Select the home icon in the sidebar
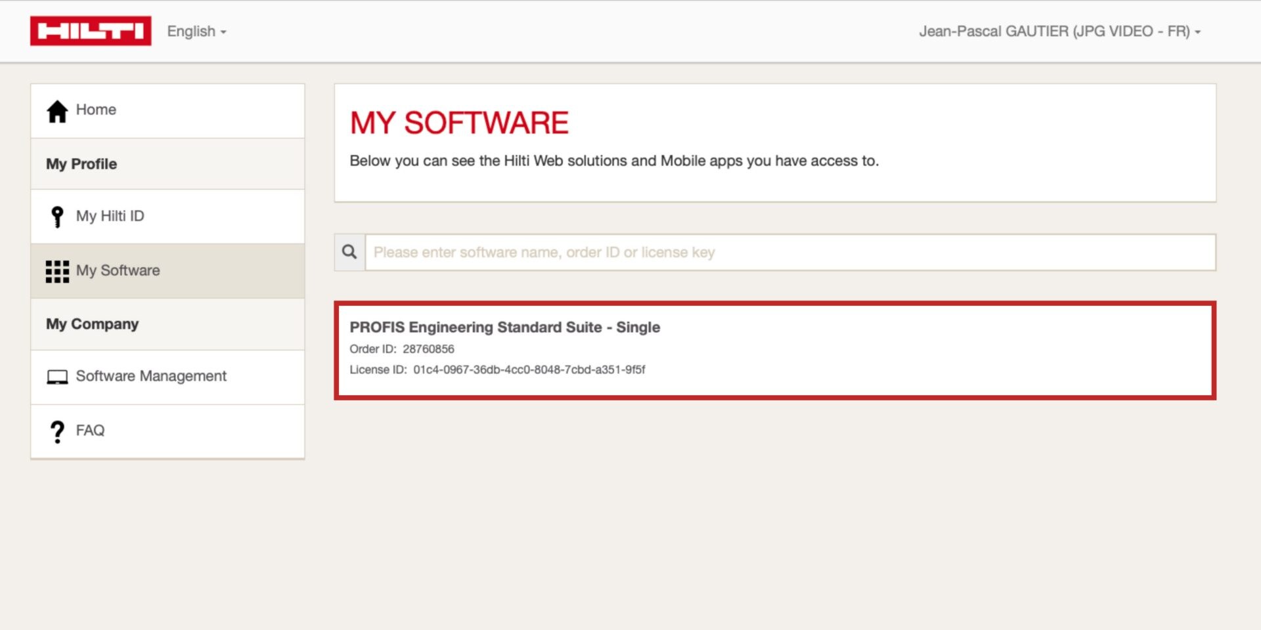The height and width of the screenshot is (630, 1261). 57,110
